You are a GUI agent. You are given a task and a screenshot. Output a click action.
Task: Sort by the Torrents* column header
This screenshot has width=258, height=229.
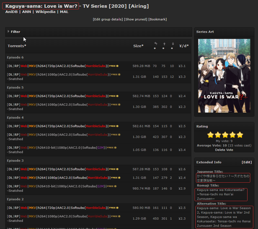pos(17,46)
